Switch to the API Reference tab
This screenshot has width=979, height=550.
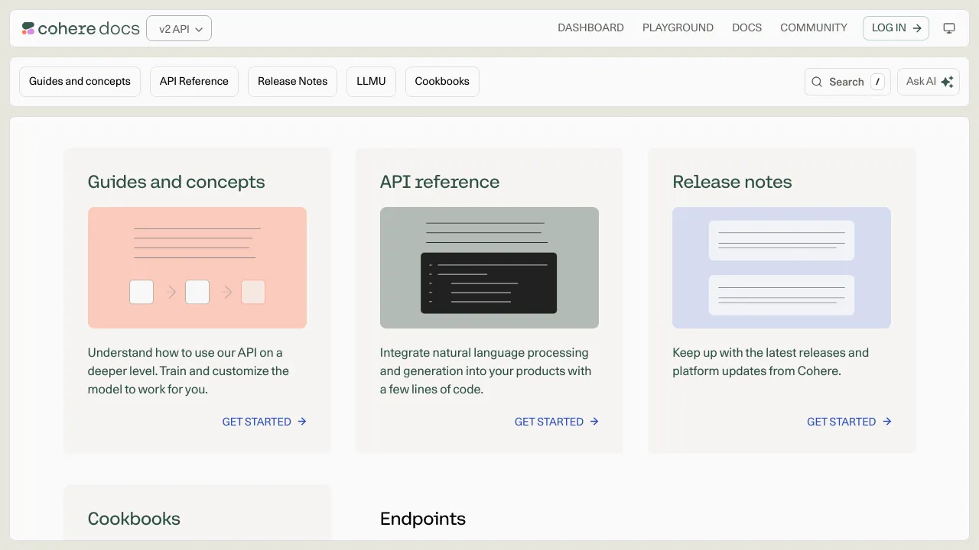click(194, 82)
